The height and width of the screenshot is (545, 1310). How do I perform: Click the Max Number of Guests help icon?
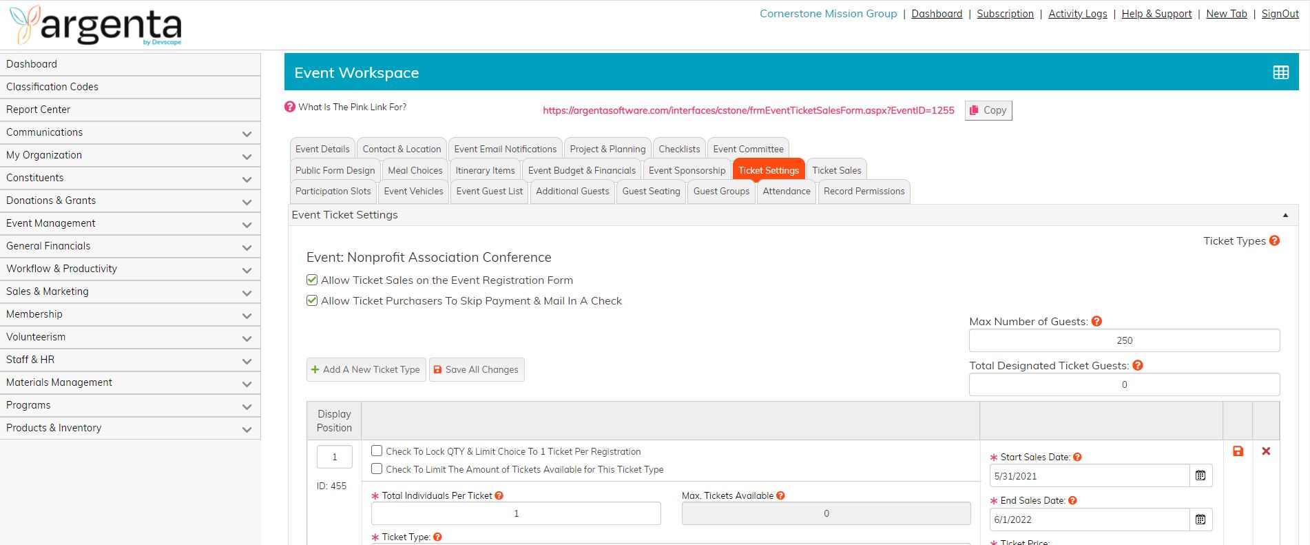click(1096, 321)
